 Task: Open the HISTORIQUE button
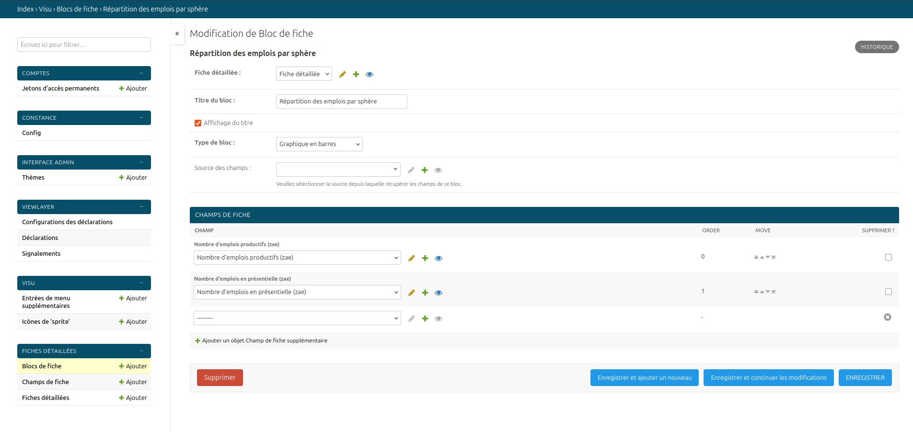pos(877,47)
